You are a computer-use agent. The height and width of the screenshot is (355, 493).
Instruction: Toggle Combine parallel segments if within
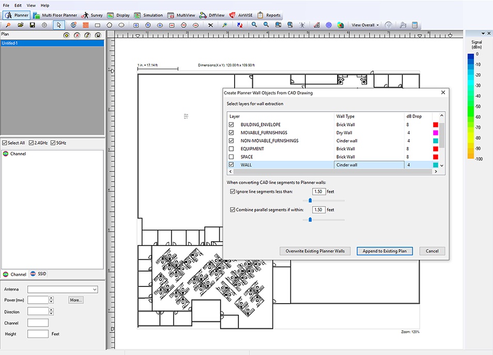pyautogui.click(x=232, y=210)
